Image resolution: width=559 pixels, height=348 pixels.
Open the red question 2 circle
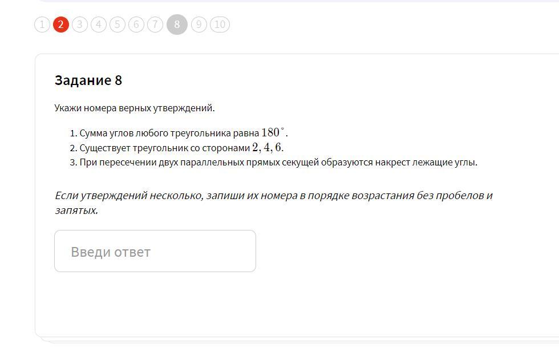(61, 25)
